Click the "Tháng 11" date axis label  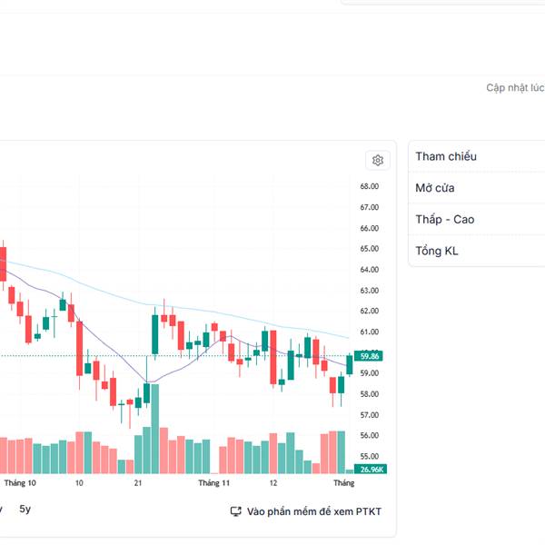pos(215,484)
